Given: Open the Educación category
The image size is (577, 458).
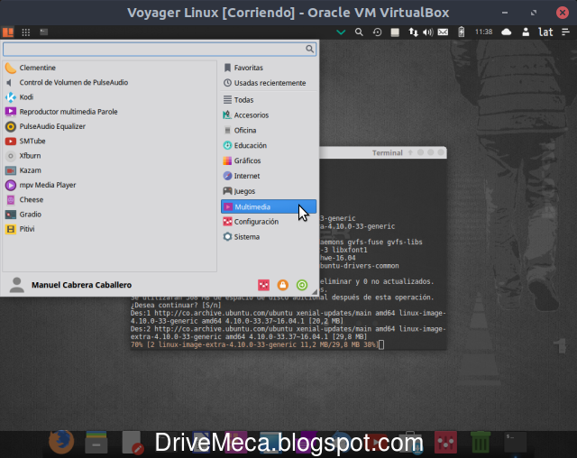Looking at the screenshot, I should (269, 145).
